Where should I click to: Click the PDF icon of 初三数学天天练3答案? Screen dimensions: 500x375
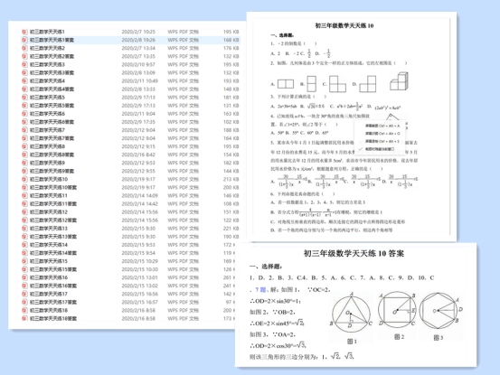[24, 73]
